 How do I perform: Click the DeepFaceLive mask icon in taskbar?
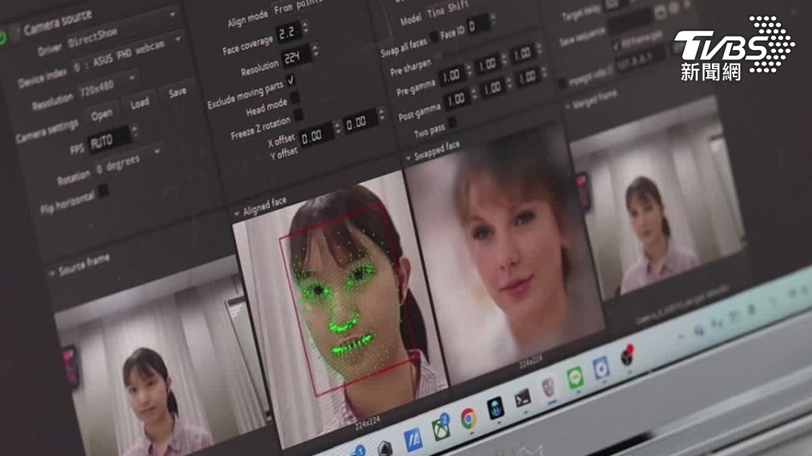[x=549, y=387]
